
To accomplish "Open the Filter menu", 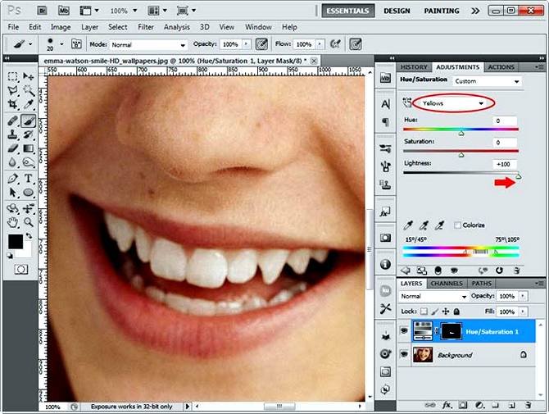I will pos(146,27).
